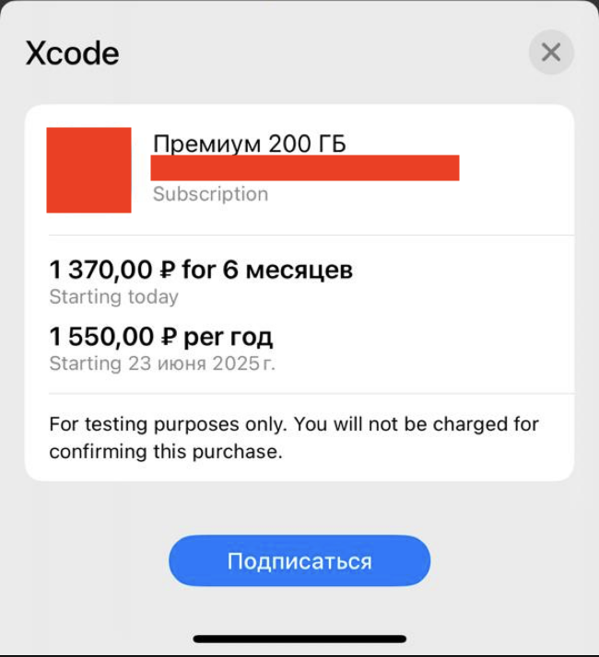The width and height of the screenshot is (599, 657).
Task: Select the Премиум 200 ГБ product title
Action: [x=249, y=144]
